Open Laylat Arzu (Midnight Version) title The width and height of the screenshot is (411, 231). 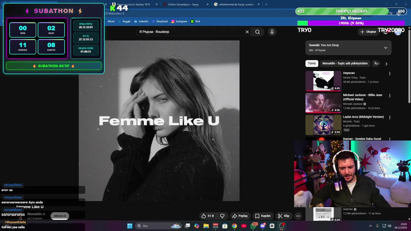(x=363, y=117)
